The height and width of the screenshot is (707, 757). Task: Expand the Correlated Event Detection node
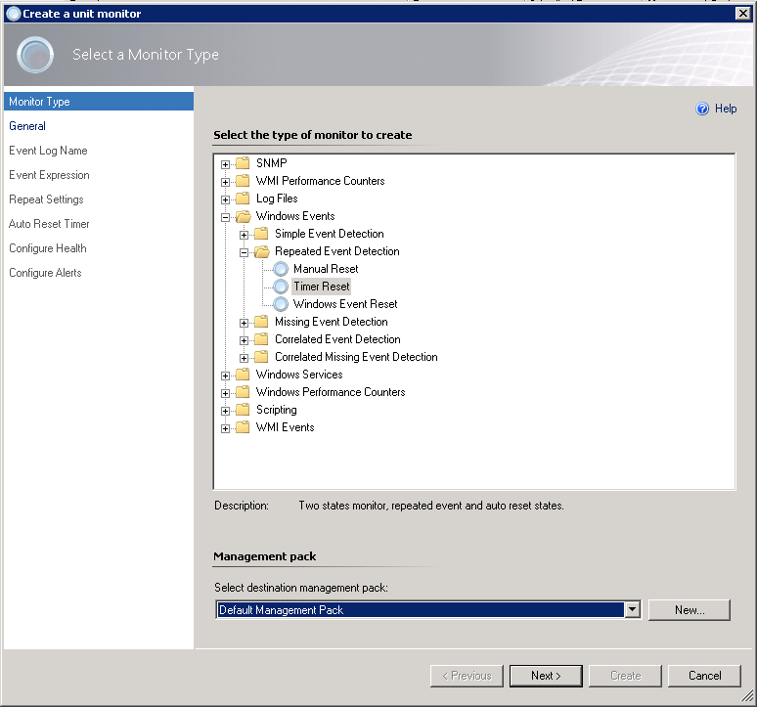[244, 340]
